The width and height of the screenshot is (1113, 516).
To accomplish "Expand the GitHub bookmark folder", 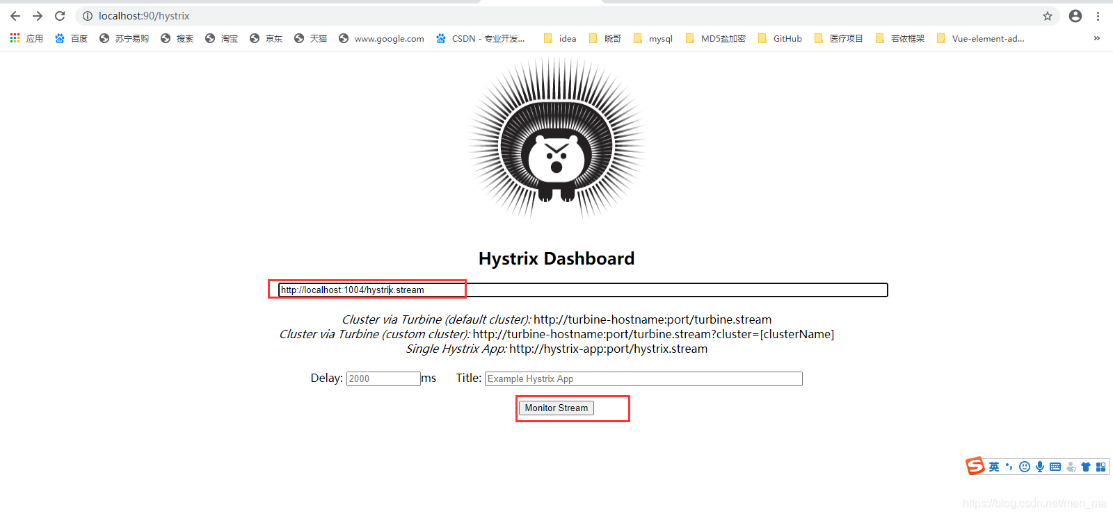I will [780, 38].
